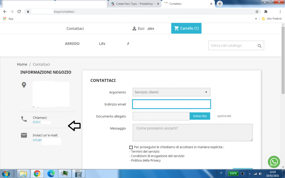Click the browser forward arrow
This screenshot has height=178, width=285.
[12, 12]
